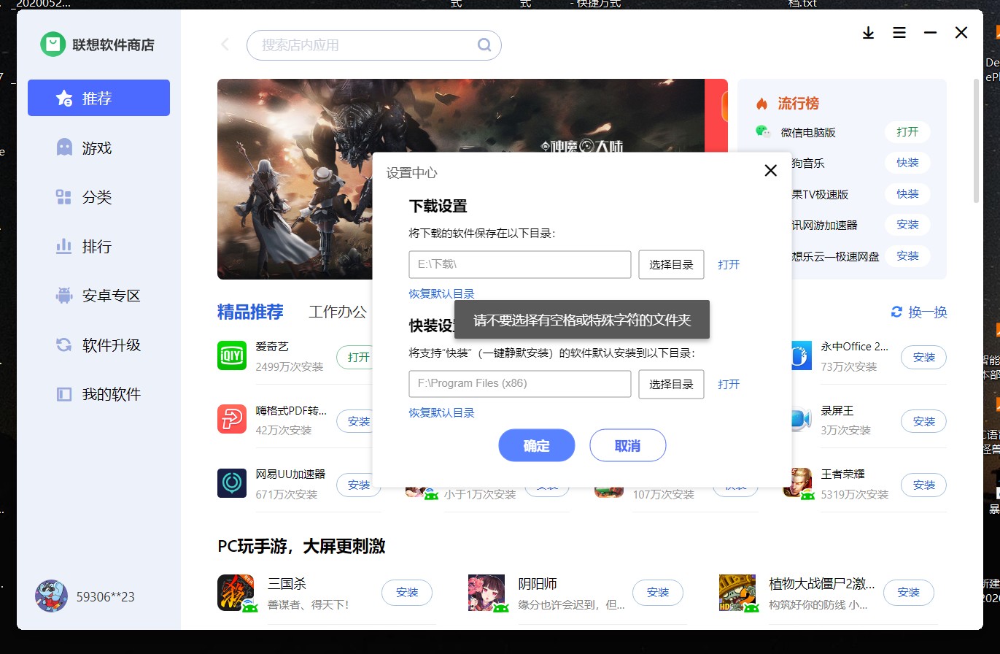The image size is (1000, 654).
Task: Click 快装 for the TV极速版 entry
Action: 908,194
